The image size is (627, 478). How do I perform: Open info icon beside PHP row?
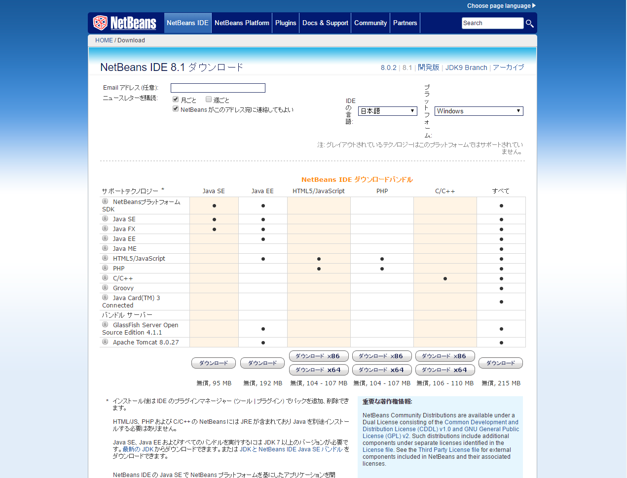[x=105, y=268]
